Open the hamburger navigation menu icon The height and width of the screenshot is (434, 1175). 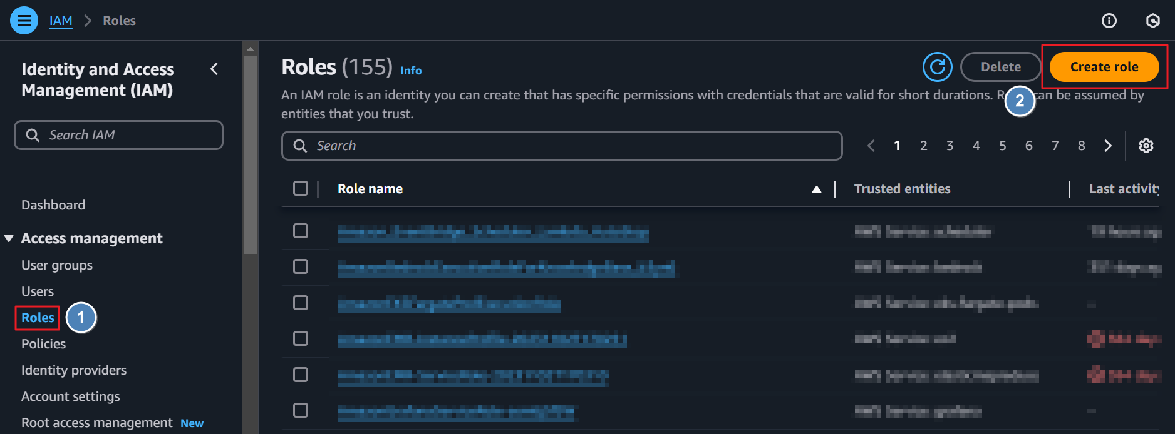coord(24,21)
